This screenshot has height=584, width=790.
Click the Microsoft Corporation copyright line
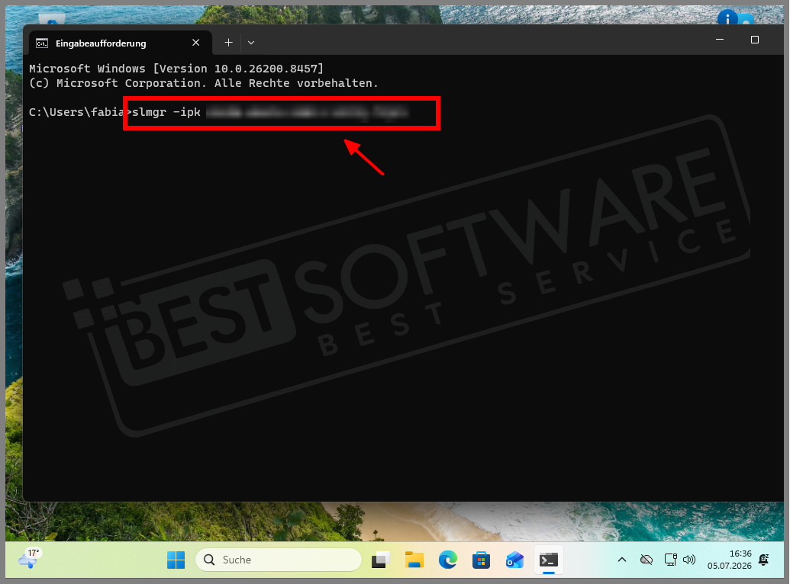204,83
